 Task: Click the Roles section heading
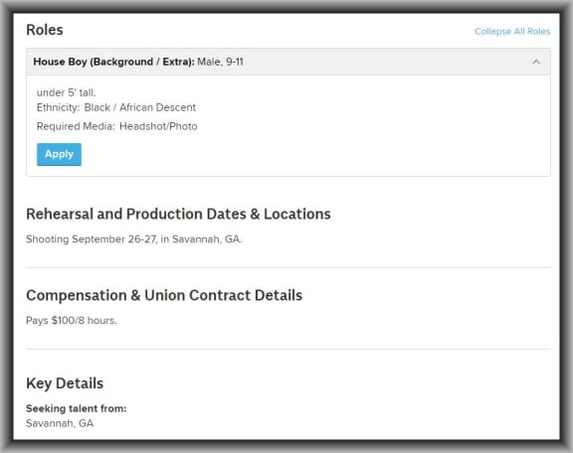click(x=45, y=30)
